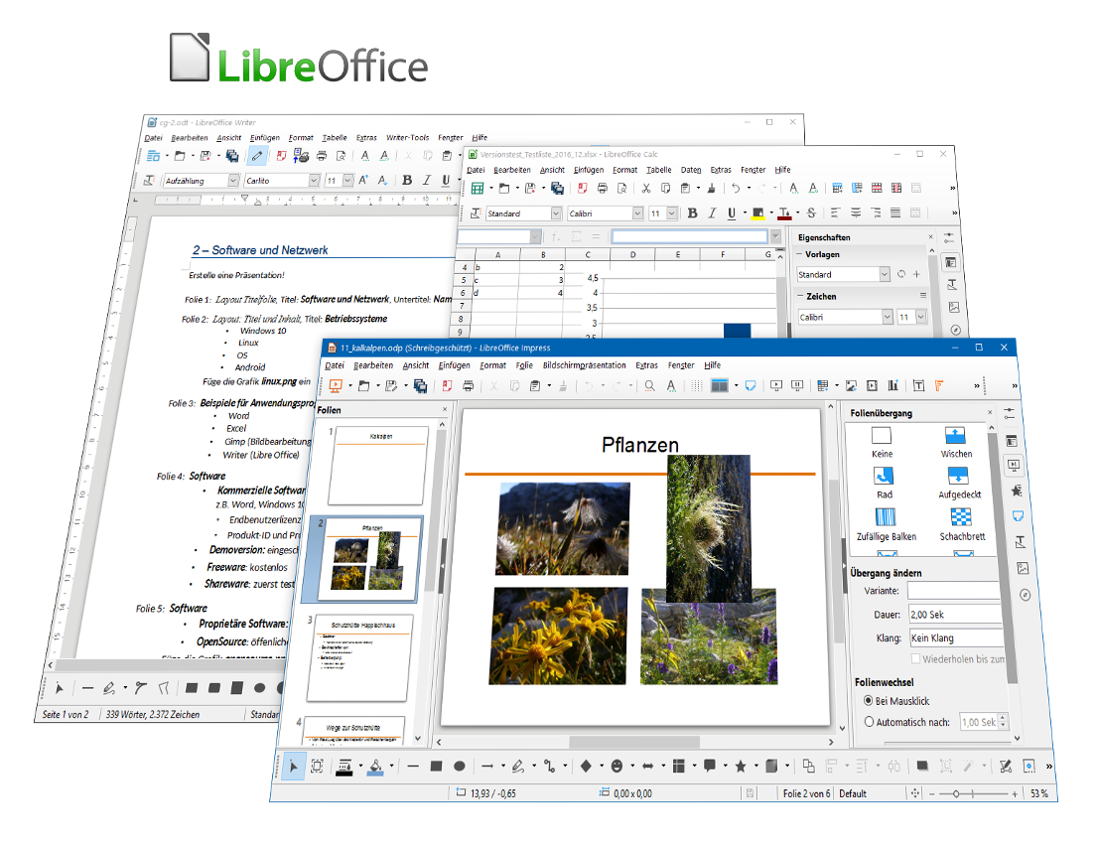Toggle Edit Mode pencil in Writer toolbar

[257, 156]
